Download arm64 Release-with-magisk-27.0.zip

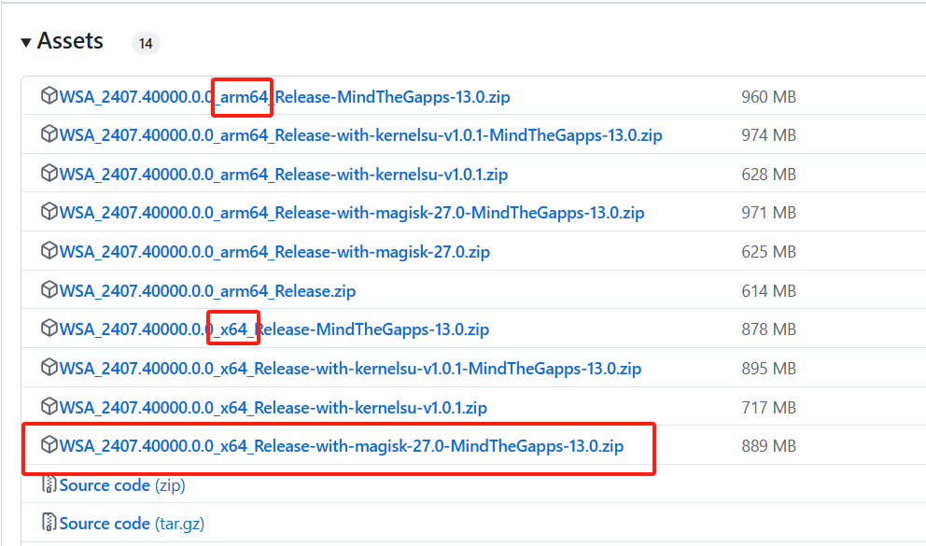click(274, 252)
